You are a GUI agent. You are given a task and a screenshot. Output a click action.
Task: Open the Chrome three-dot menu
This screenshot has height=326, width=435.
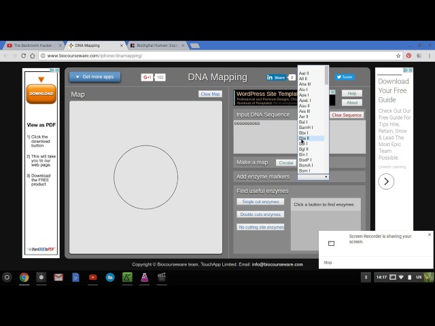[x=429, y=56]
